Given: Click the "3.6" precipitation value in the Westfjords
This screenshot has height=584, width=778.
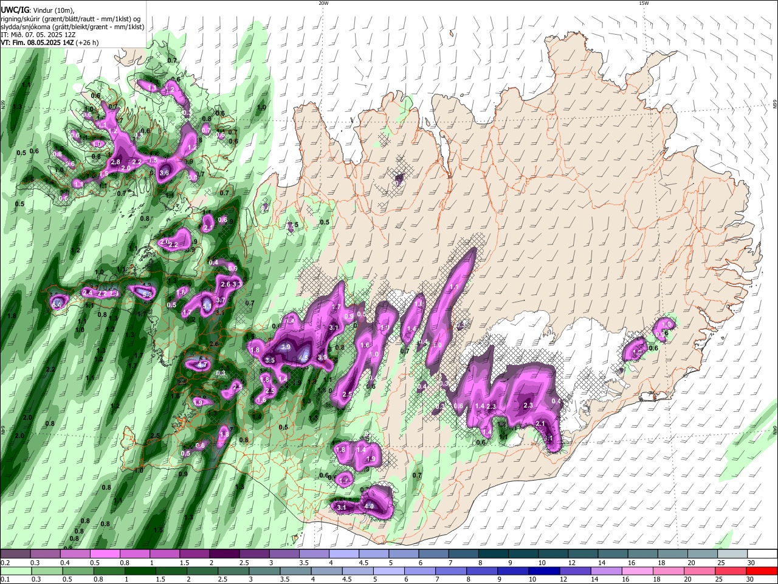Looking at the screenshot, I should (164, 173).
